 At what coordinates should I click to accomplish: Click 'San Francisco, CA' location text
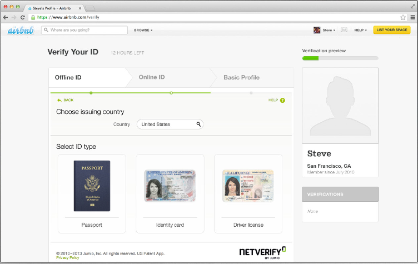click(x=329, y=166)
